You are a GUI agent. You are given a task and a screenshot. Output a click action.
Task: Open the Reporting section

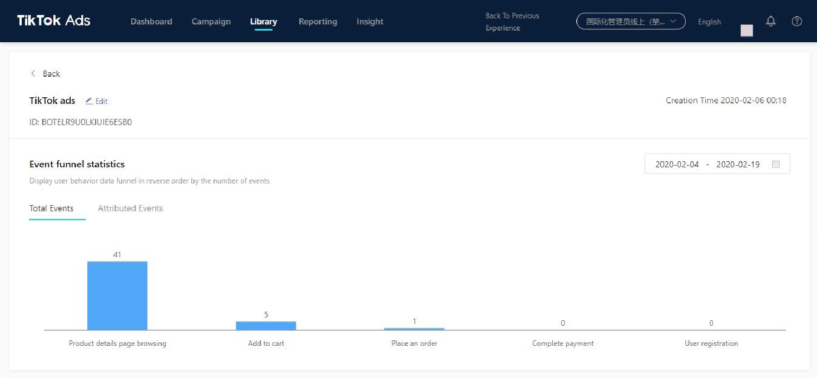[318, 22]
